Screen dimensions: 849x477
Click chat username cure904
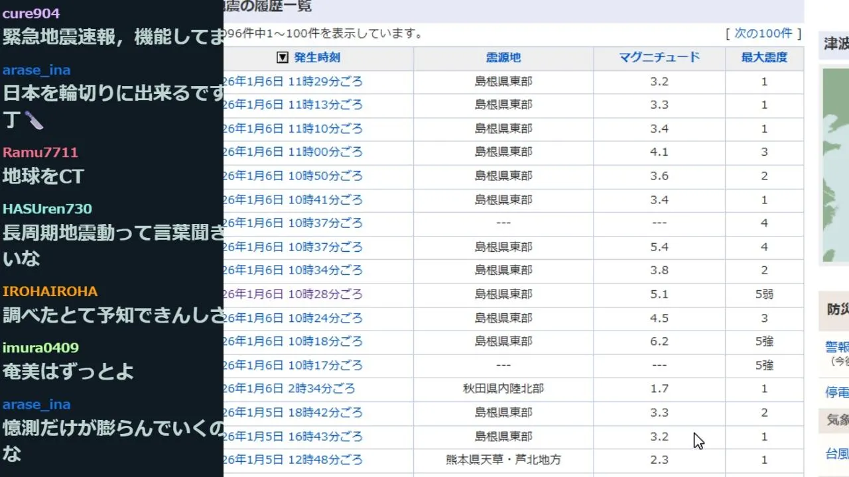31,13
